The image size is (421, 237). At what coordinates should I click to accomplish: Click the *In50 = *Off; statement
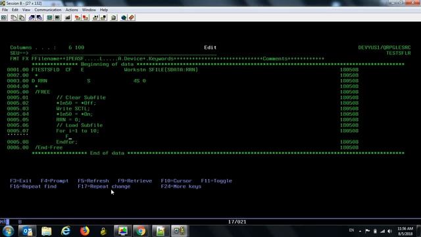coord(76,103)
